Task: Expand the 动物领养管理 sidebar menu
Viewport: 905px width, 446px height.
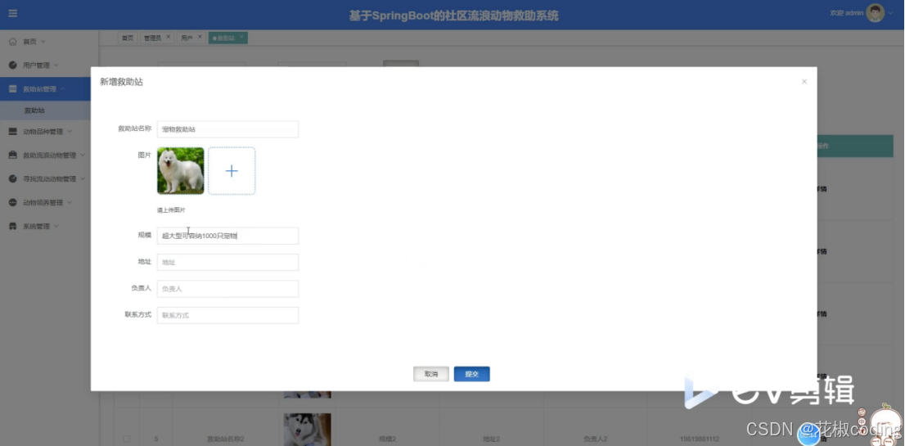Action: pos(70,202)
